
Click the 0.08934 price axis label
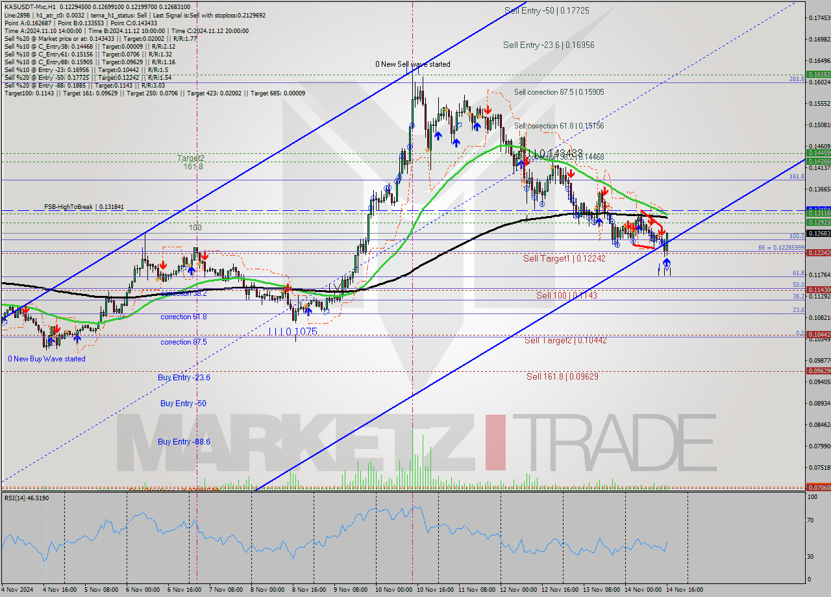click(819, 403)
